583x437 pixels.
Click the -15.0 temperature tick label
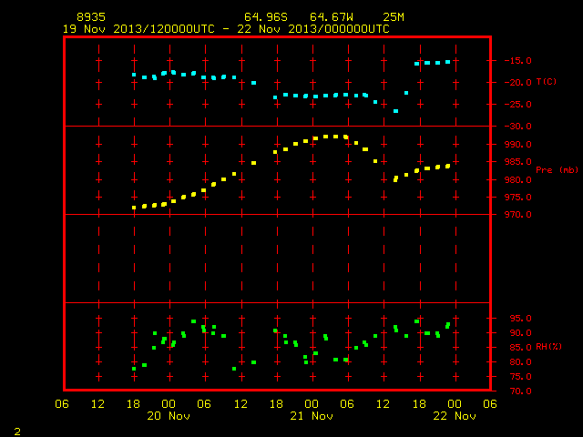[x=518, y=61]
